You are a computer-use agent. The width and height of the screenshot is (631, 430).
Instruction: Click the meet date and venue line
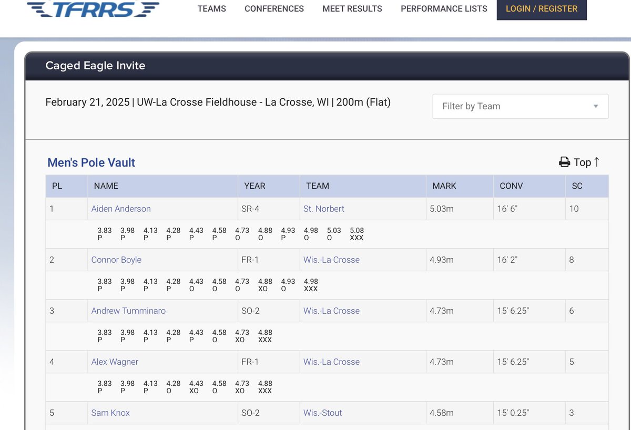pyautogui.click(x=218, y=102)
